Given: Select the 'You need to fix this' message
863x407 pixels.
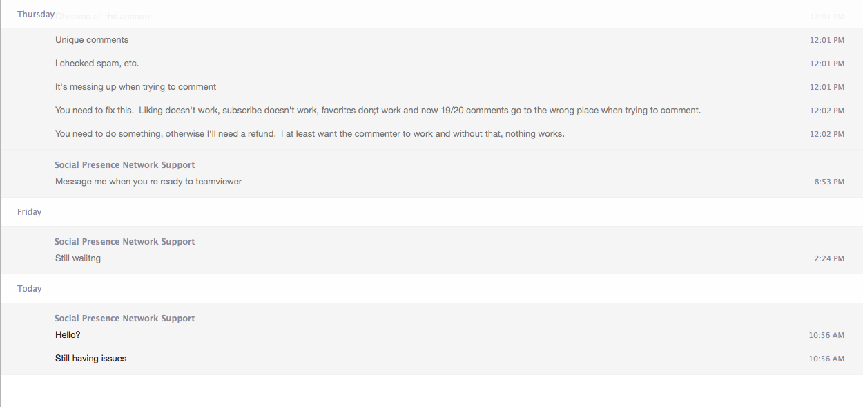Looking at the screenshot, I should tap(378, 111).
